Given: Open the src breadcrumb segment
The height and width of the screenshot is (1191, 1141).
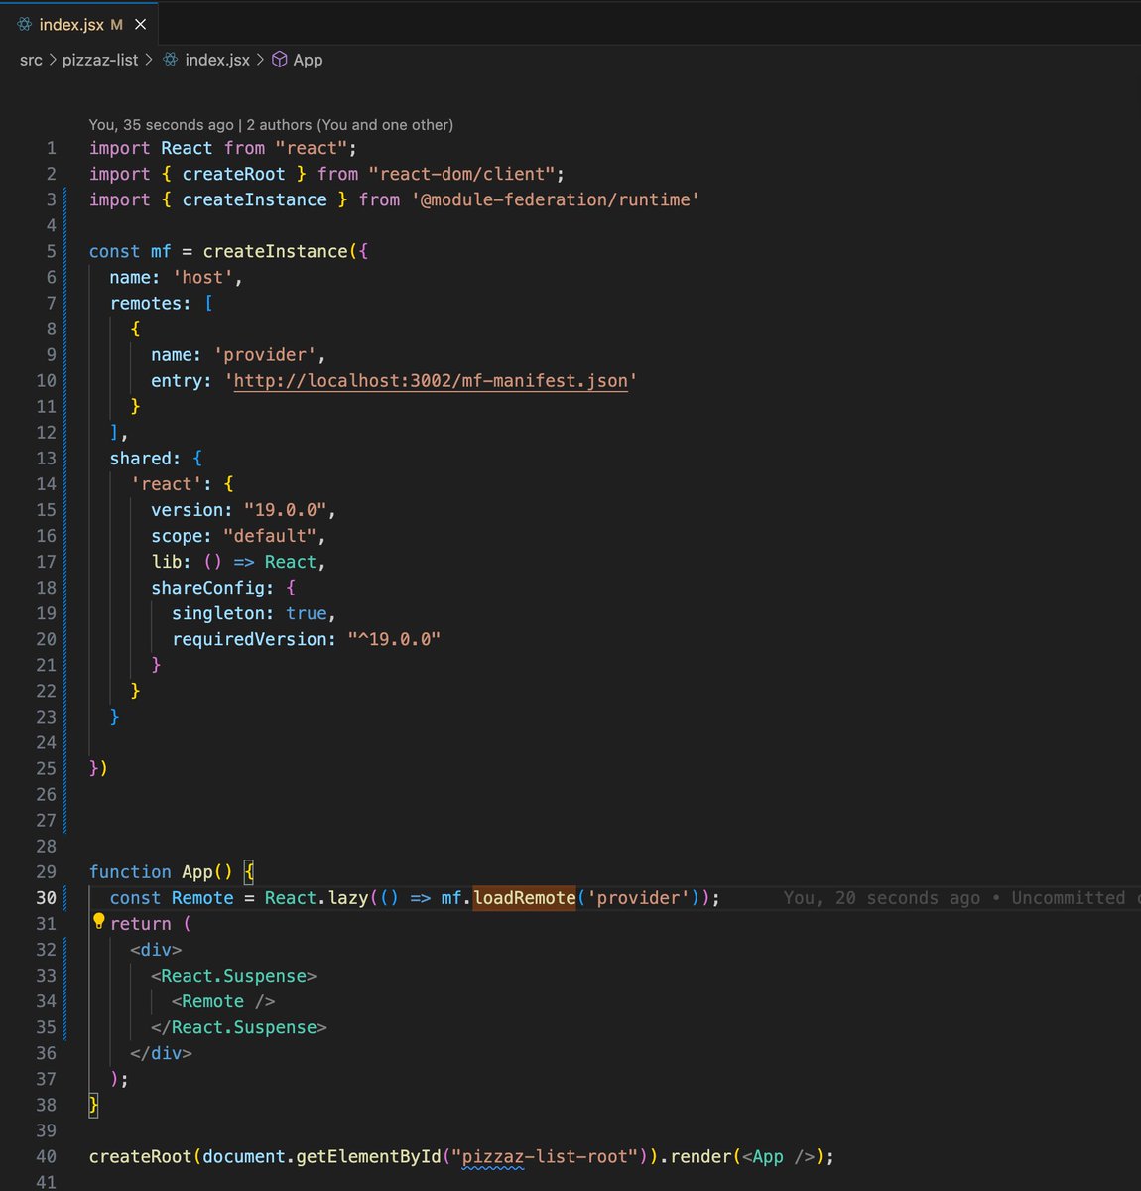Looking at the screenshot, I should point(31,60).
